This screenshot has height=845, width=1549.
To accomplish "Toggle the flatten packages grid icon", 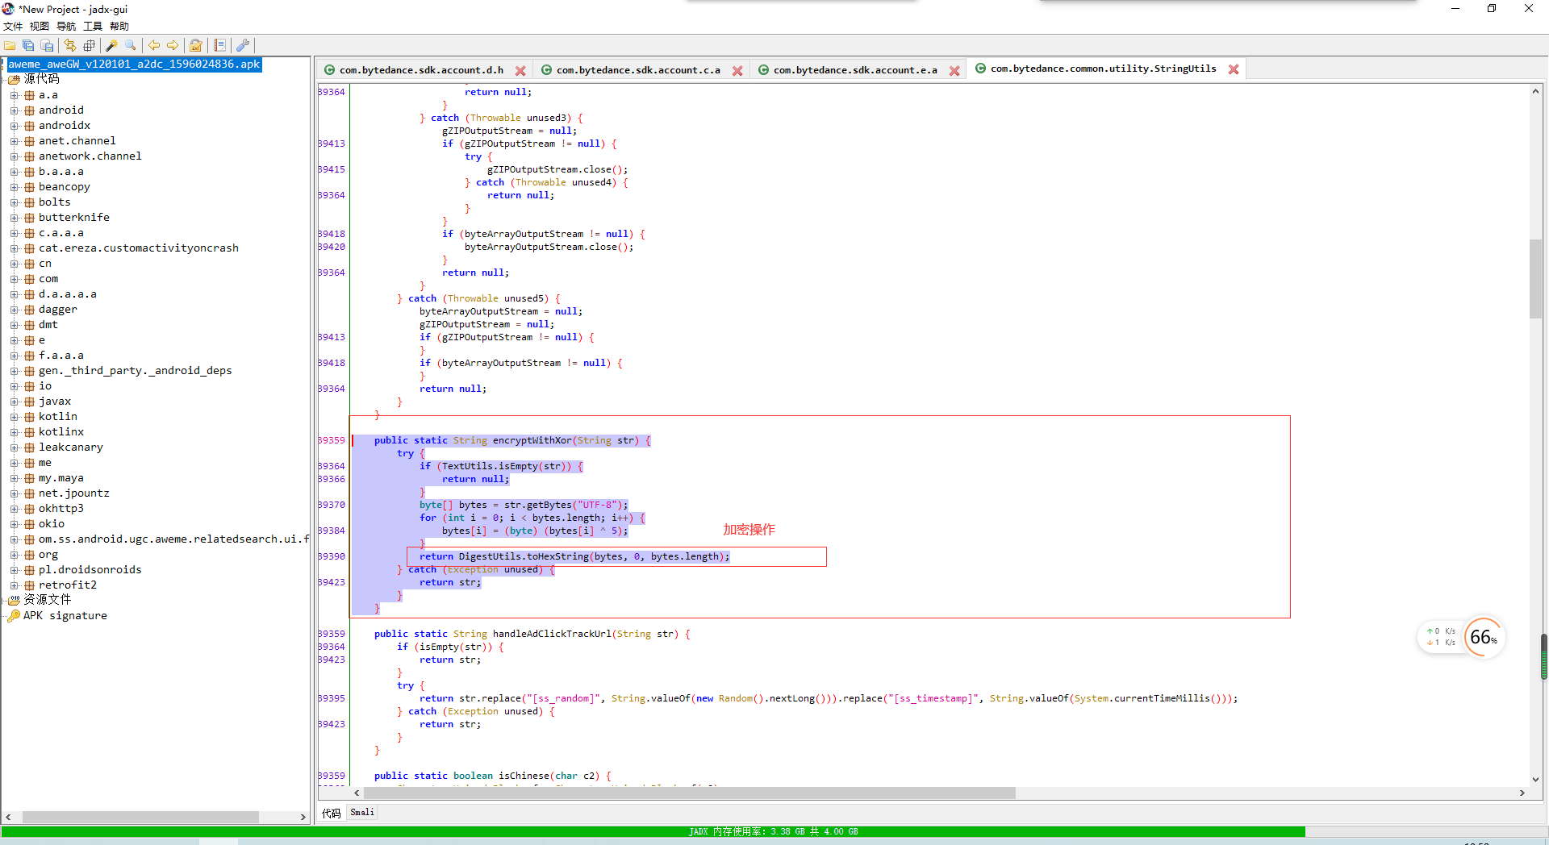I will pyautogui.click(x=89, y=46).
